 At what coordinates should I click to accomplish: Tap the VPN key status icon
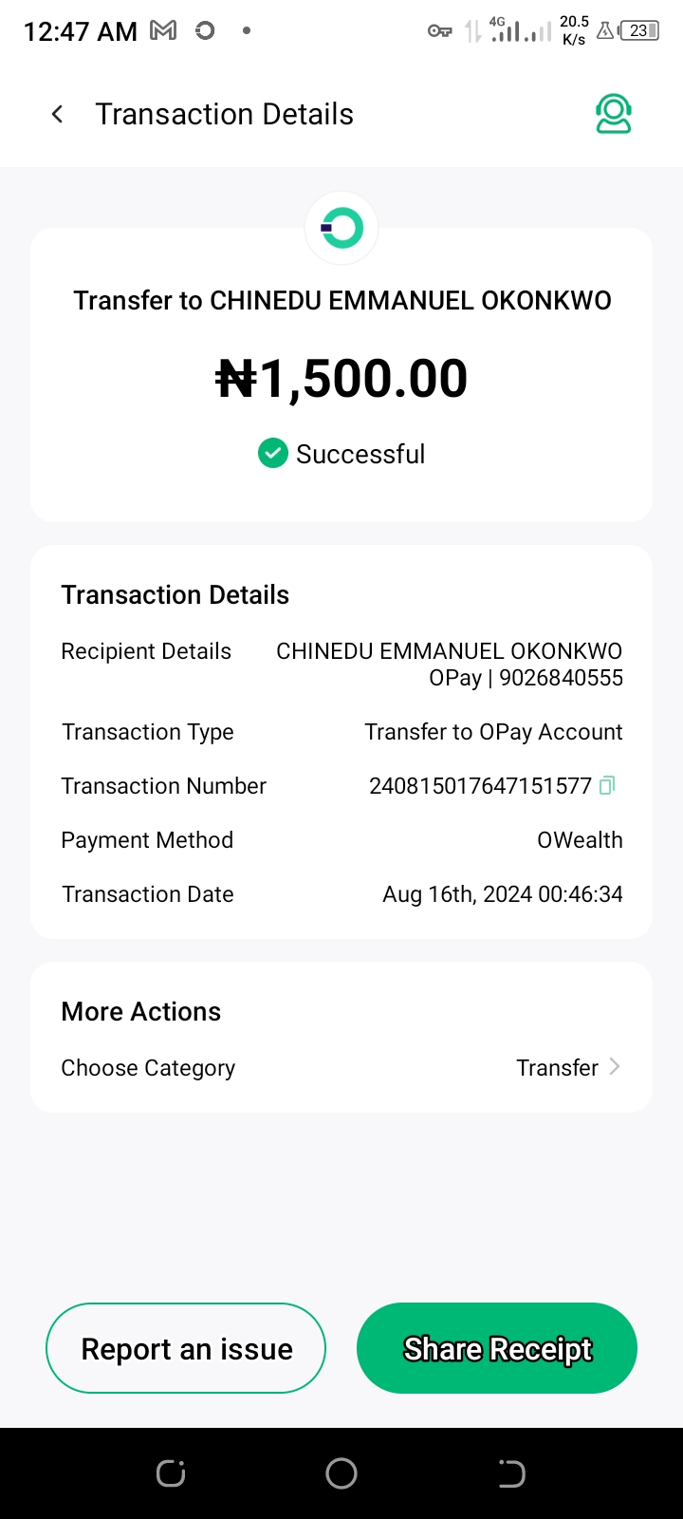tap(439, 31)
